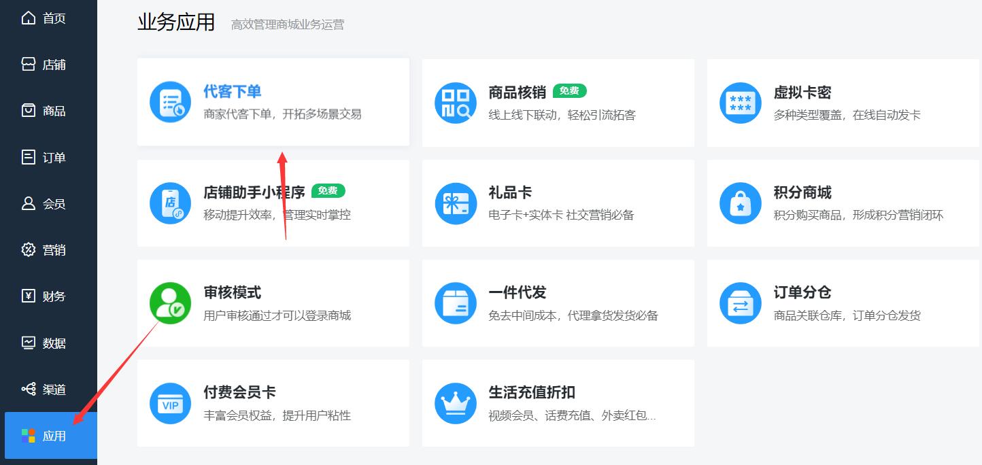Screen dimensions: 982x465
Task: Click the 付费会员卡 VIP icon
Action: tap(170, 402)
